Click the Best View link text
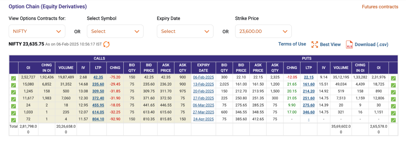The image size is (406, 148). click(x=330, y=44)
